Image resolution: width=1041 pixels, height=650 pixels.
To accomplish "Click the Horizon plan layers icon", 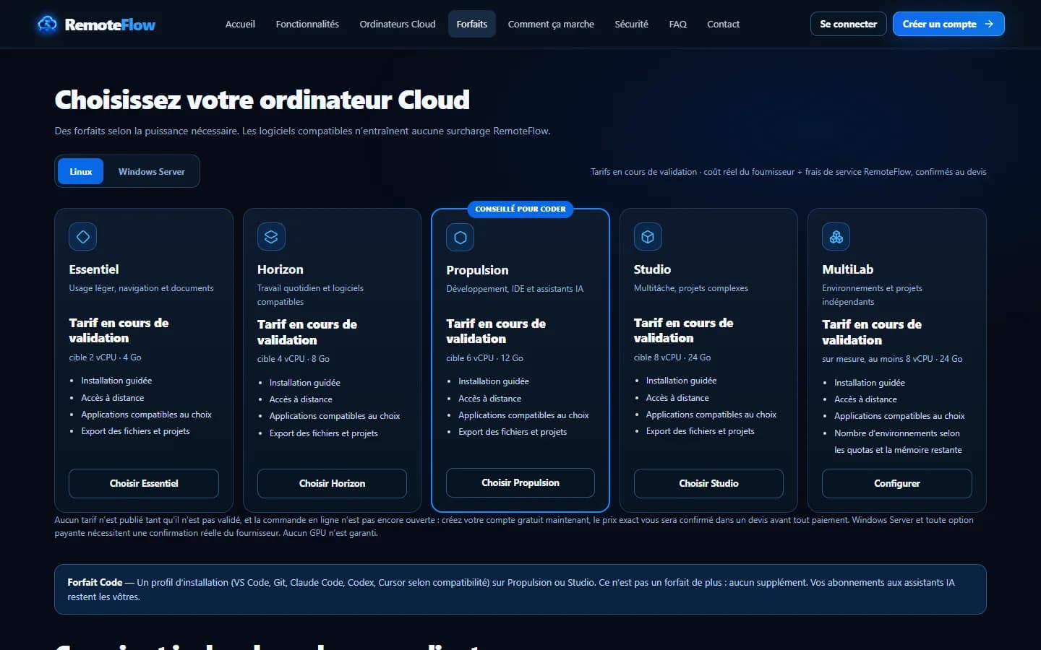I will click(271, 237).
